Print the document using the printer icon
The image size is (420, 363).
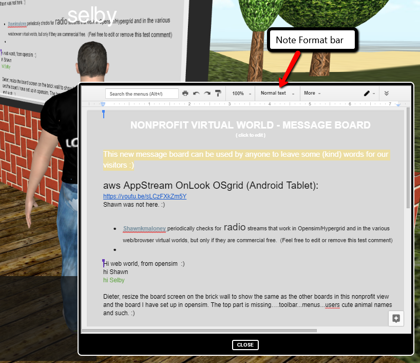point(185,93)
